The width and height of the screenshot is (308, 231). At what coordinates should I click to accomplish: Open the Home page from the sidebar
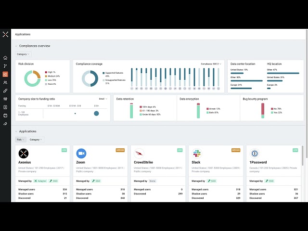(x=5, y=58)
